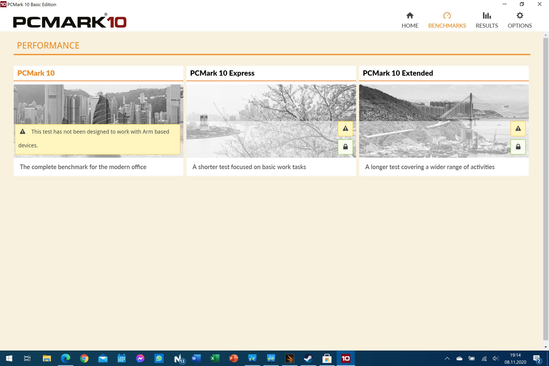Click the battery tray icon

click(x=472, y=359)
